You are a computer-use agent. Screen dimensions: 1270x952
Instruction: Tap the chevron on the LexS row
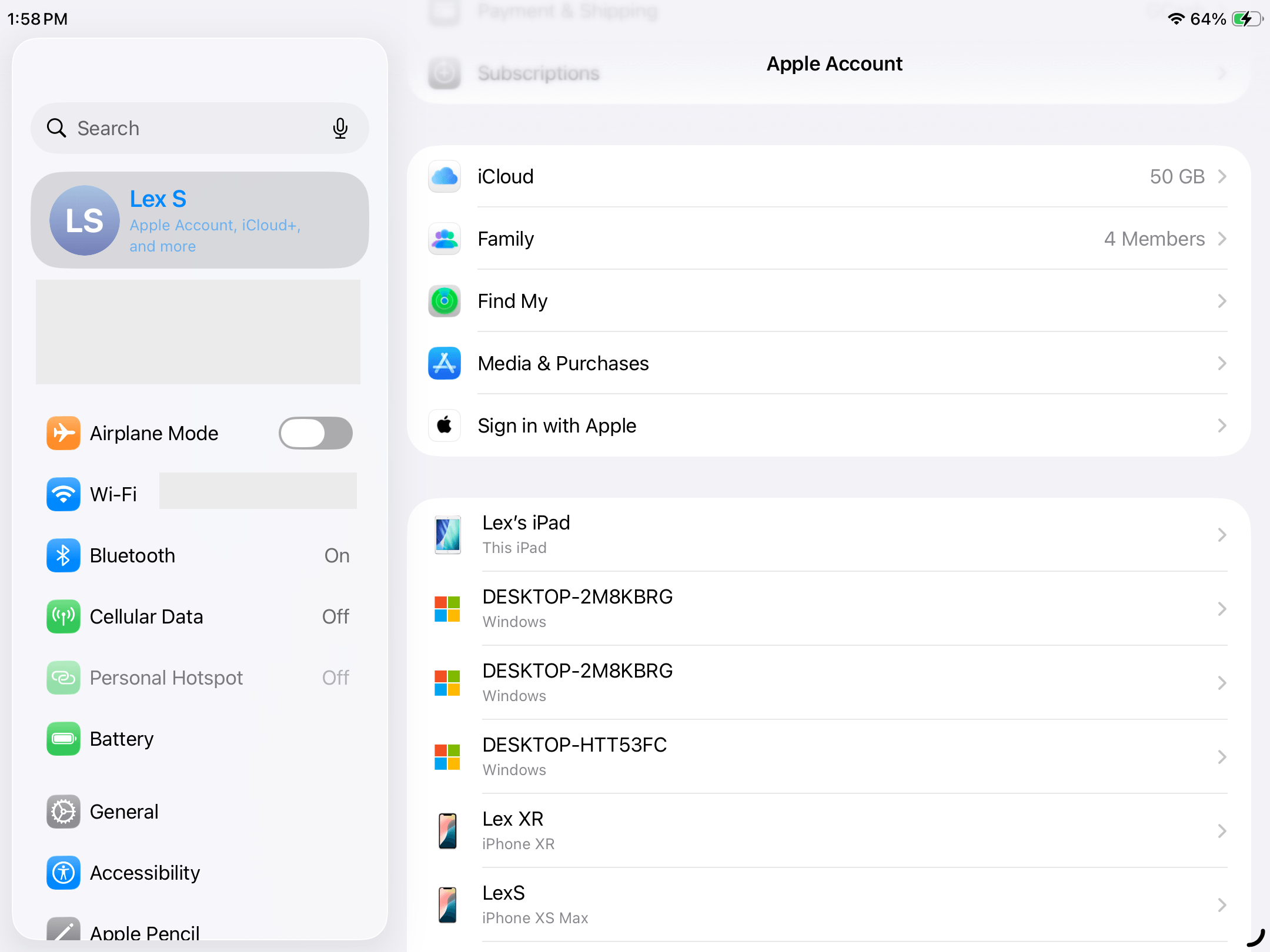coord(1222,905)
